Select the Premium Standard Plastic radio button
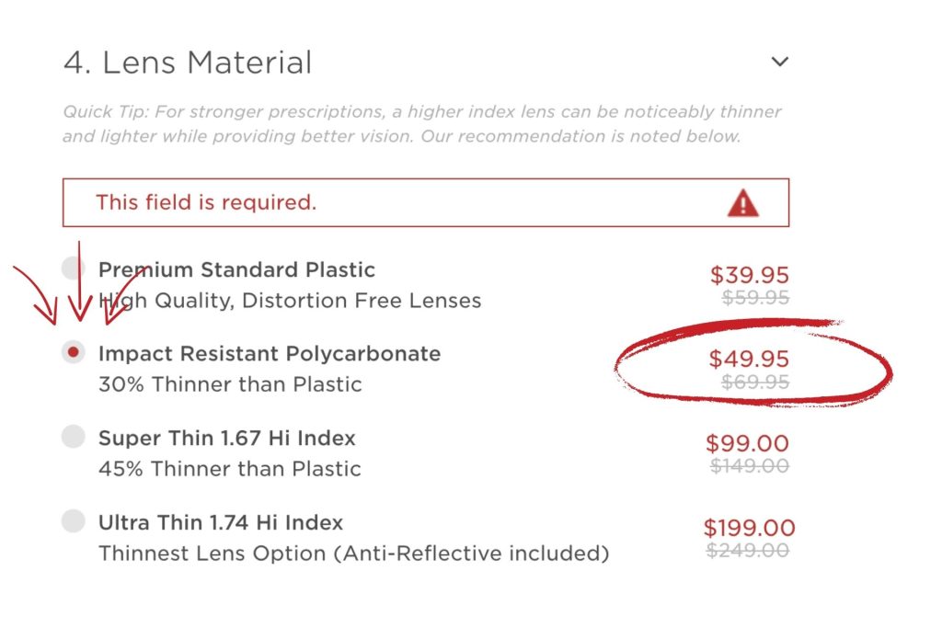Screen dimensions: 942x628 click(x=73, y=267)
